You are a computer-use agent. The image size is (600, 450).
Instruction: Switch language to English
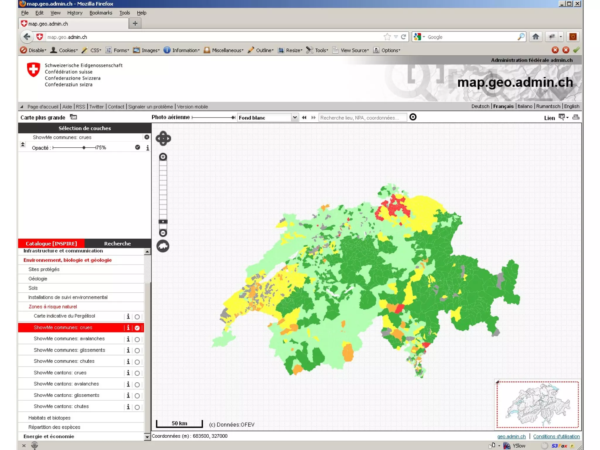click(x=572, y=106)
